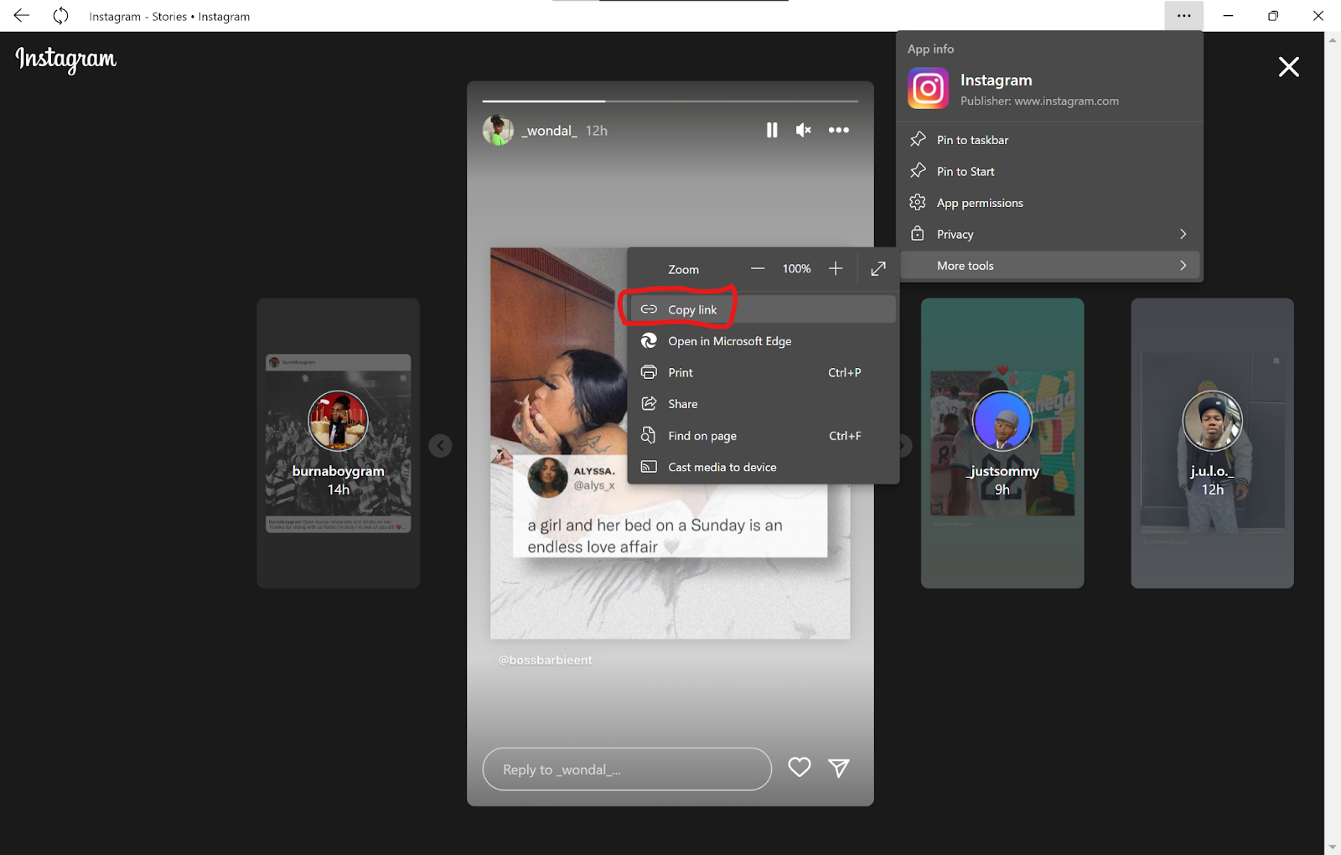This screenshot has width=1341, height=855.
Task: Open _wondal_ profile avatar
Action: [498, 130]
